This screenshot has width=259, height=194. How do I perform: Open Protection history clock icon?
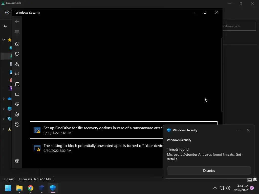pyautogui.click(x=17, y=125)
